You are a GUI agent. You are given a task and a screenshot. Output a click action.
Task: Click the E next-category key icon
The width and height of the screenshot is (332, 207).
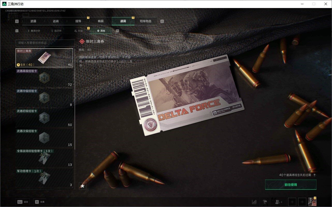click(x=162, y=21)
